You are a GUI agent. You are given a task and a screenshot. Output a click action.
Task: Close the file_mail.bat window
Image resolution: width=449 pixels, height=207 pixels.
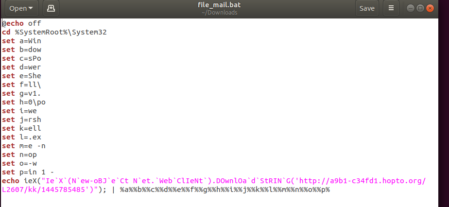430,8
